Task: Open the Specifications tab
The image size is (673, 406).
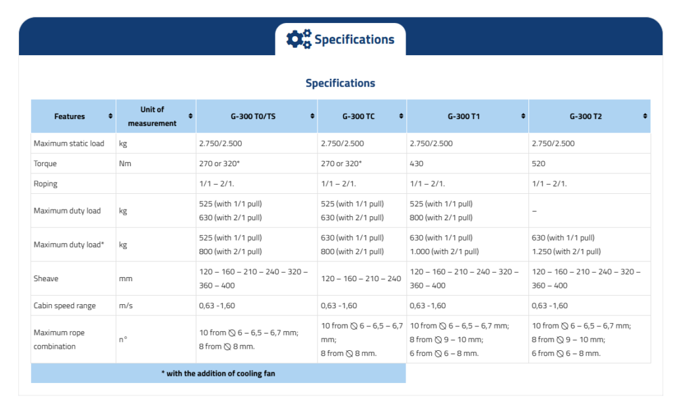Action: (x=354, y=39)
